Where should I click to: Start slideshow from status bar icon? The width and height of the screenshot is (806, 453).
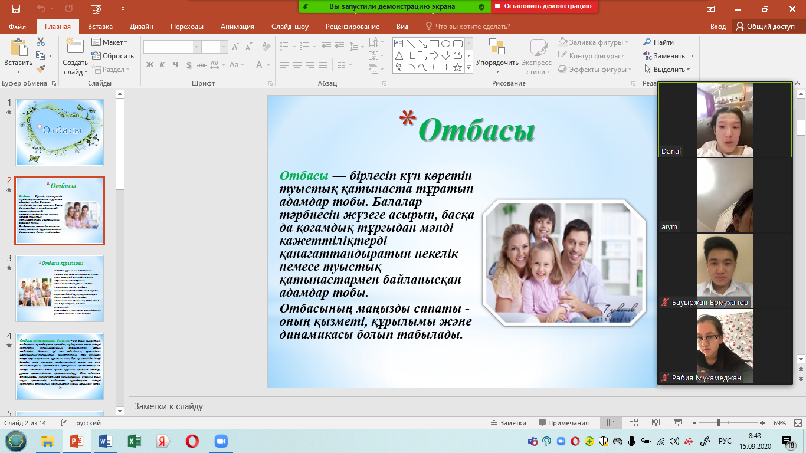677,423
